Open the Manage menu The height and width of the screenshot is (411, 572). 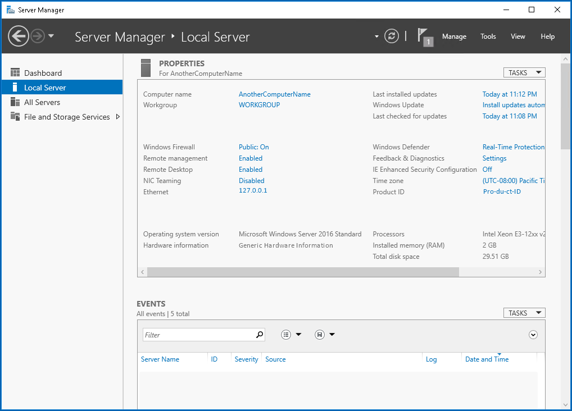453,36
